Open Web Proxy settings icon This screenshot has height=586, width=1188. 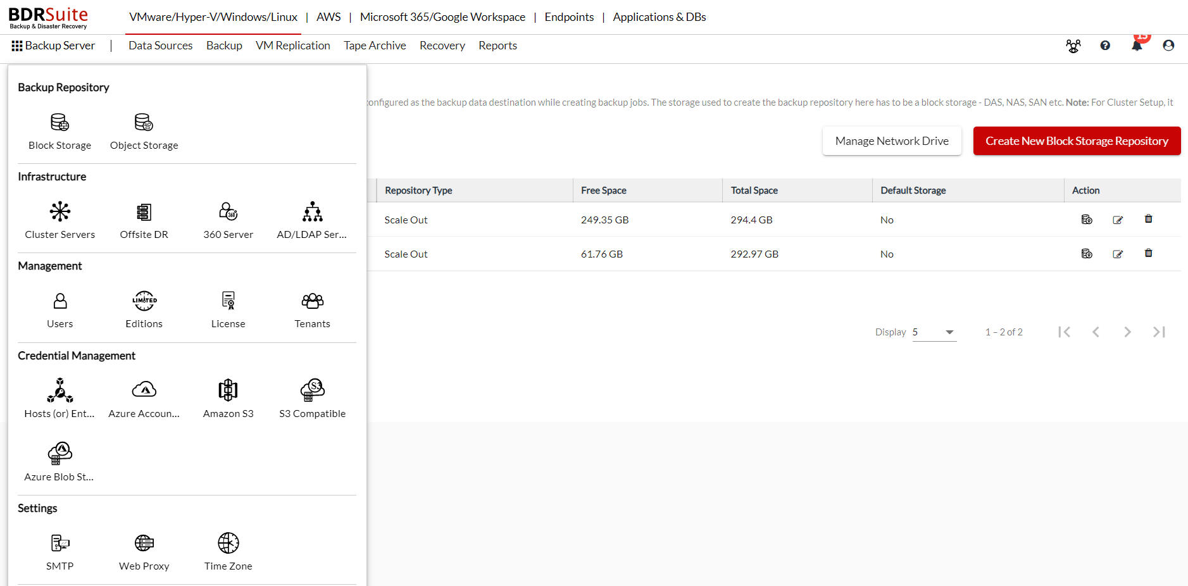coord(144,543)
